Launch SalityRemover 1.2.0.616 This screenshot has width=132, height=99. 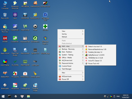coord(100,55)
